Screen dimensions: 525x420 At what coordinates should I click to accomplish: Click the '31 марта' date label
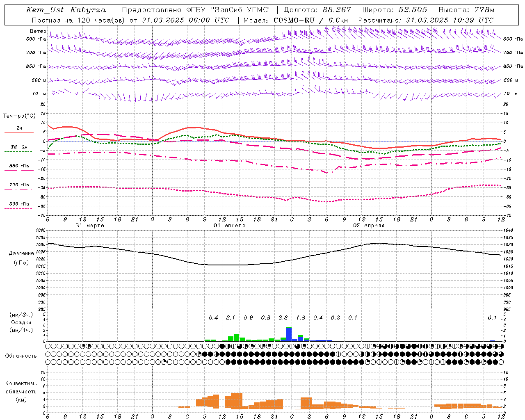coord(90,226)
